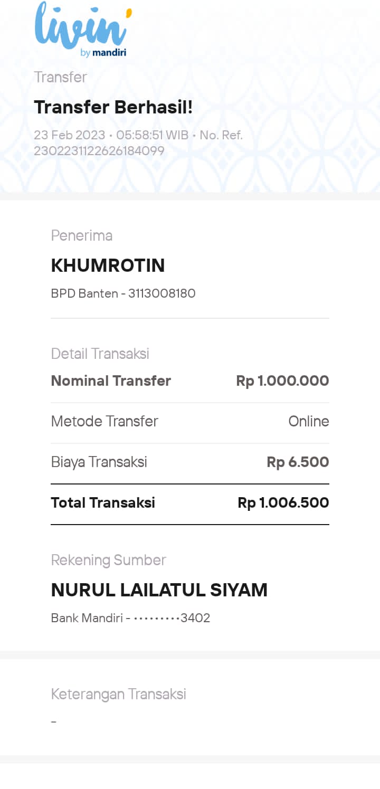Click the transaction date 23 Feb 2023
The image size is (380, 789).
69,135
